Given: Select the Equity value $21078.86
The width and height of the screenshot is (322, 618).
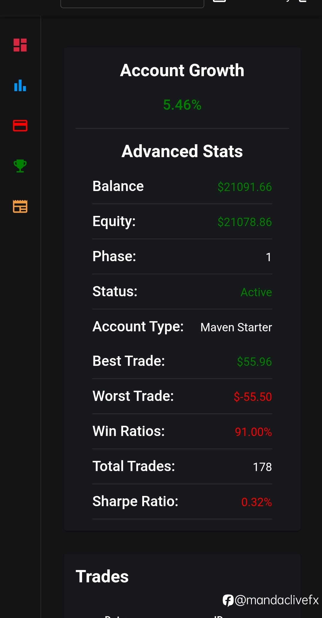Looking at the screenshot, I should coord(245,222).
